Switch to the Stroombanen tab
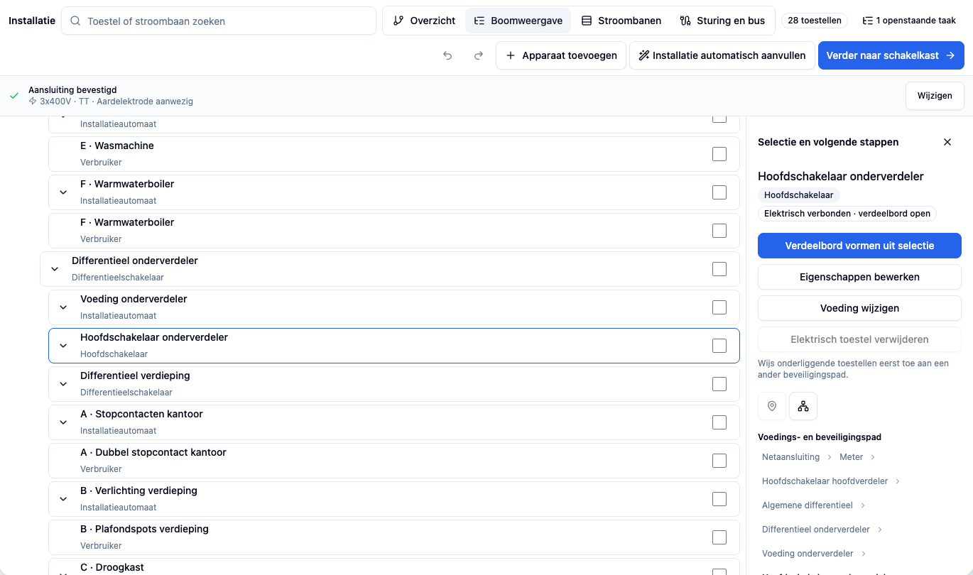Screen dimensions: 973x575 point(621,21)
